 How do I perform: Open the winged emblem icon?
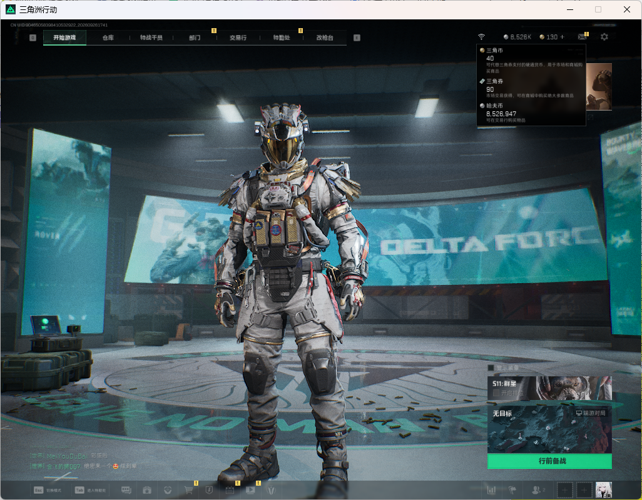[271, 490]
